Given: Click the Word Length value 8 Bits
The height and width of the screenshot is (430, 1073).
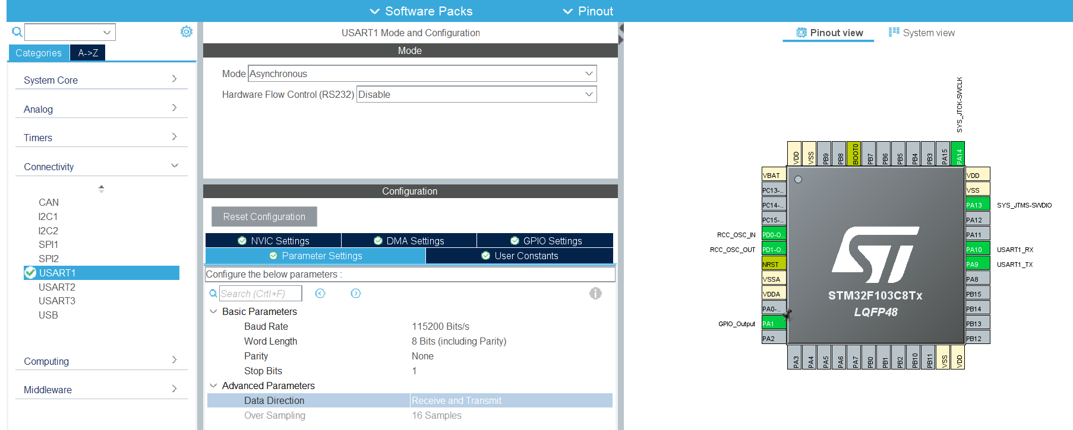Looking at the screenshot, I should click(x=459, y=341).
